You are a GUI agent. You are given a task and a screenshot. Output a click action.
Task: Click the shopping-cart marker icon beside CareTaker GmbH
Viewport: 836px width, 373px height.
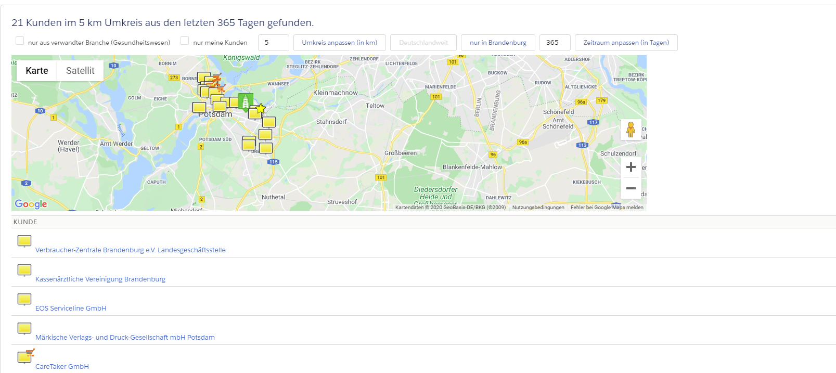coord(26,356)
